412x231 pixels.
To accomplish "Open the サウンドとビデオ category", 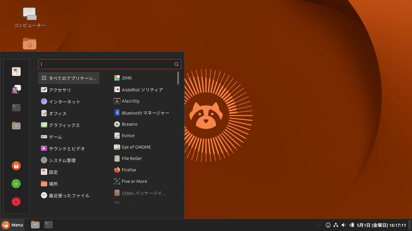I will point(69,149).
